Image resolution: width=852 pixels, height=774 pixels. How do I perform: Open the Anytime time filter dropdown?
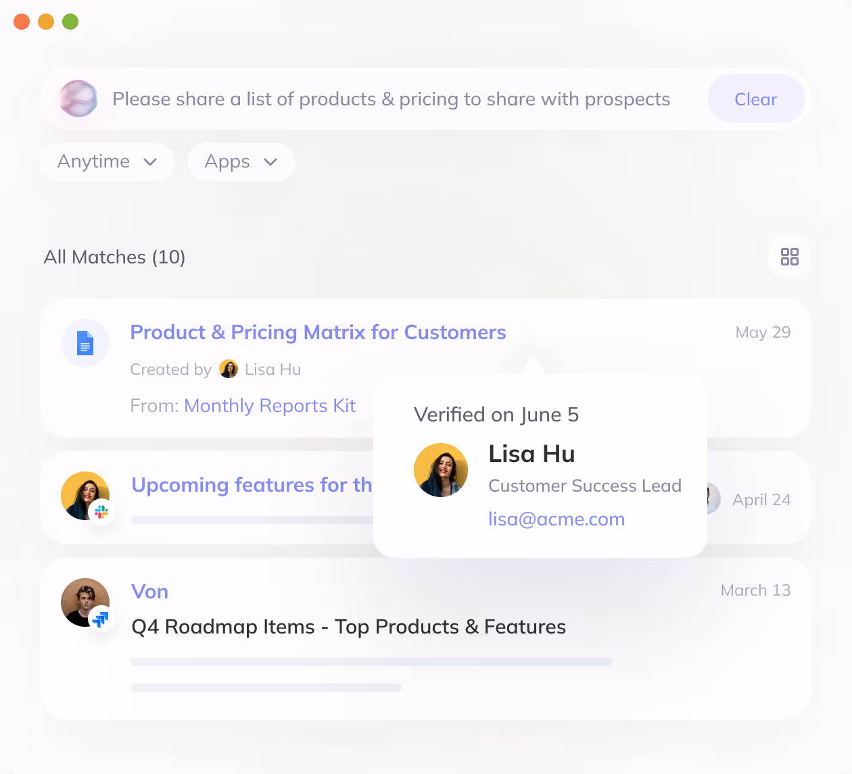(x=108, y=161)
